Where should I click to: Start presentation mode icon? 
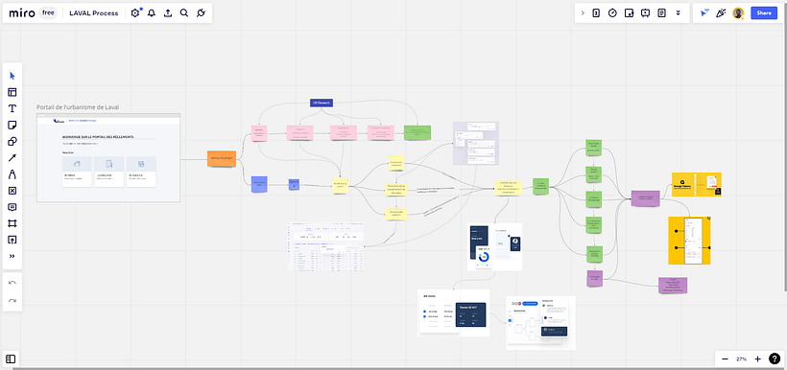[x=646, y=13]
